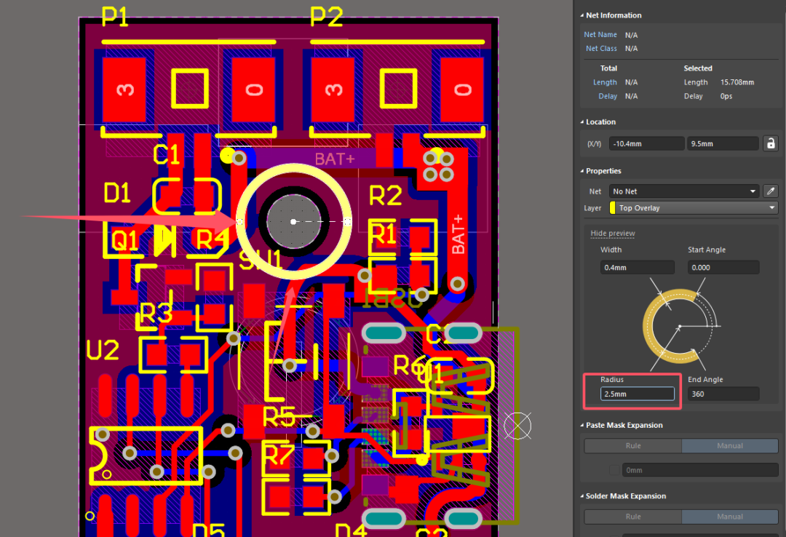Collapse the Net Information section
The image size is (786, 537).
[x=582, y=15]
